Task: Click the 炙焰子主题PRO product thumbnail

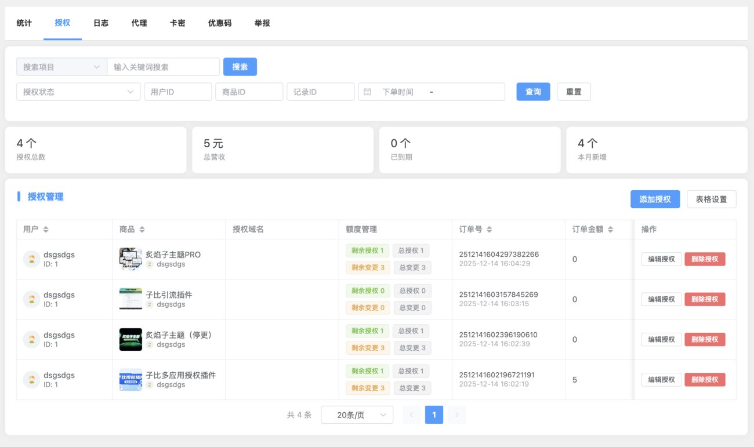Action: click(x=130, y=259)
